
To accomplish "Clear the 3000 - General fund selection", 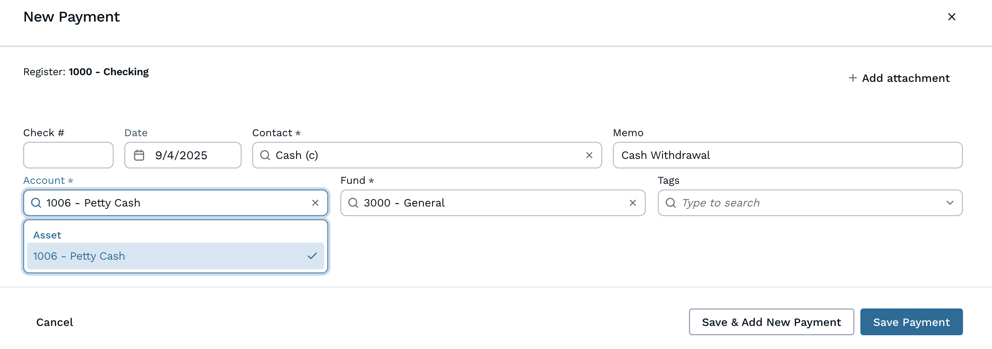I will [632, 203].
